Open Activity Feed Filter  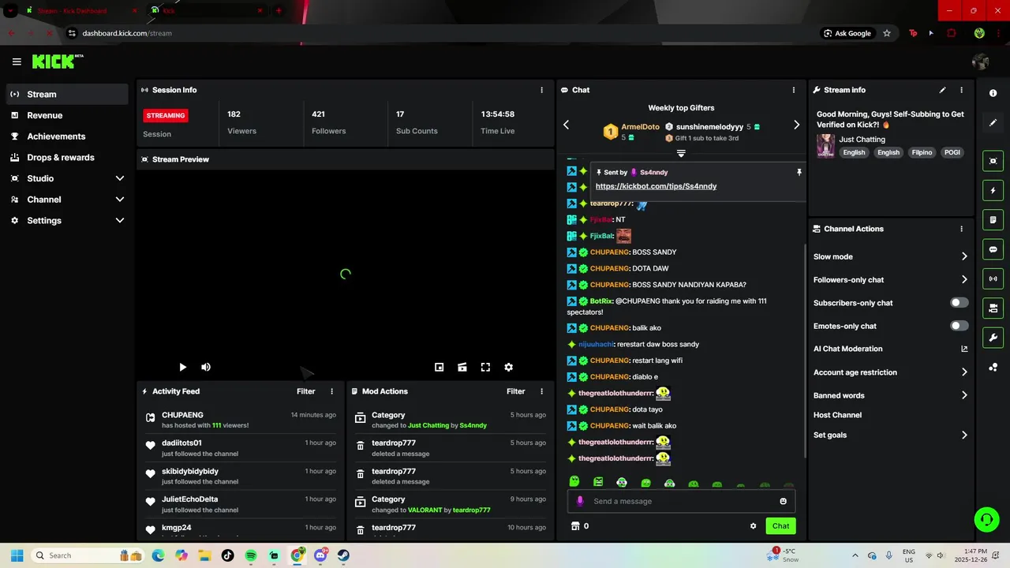point(305,391)
